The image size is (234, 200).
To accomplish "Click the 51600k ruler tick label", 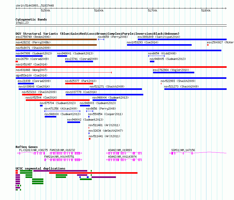I will (99, 11).
